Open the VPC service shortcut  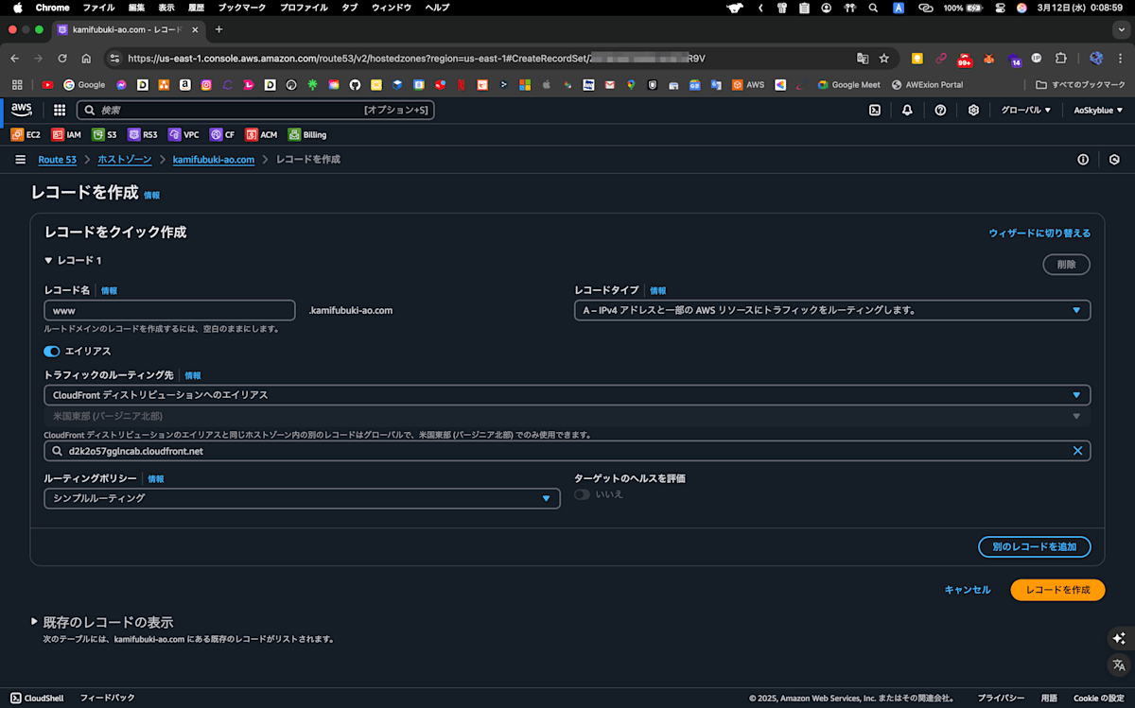pos(183,134)
